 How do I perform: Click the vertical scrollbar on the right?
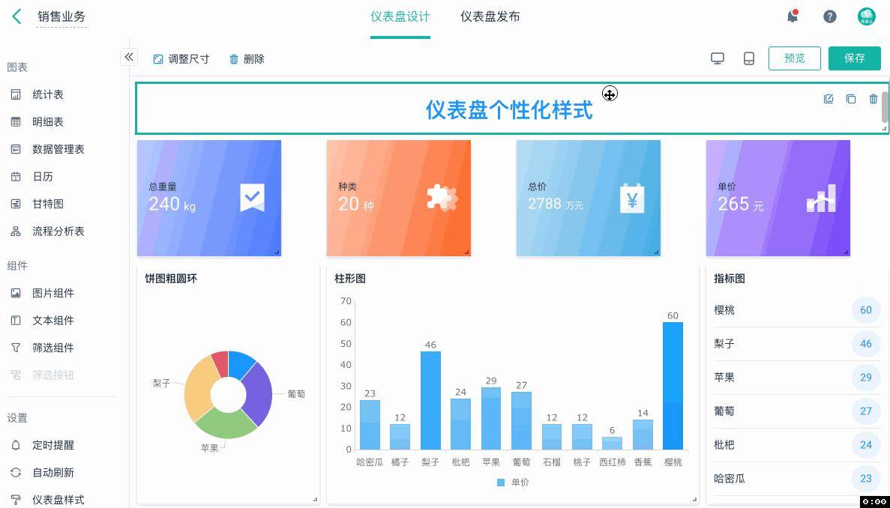point(885,106)
